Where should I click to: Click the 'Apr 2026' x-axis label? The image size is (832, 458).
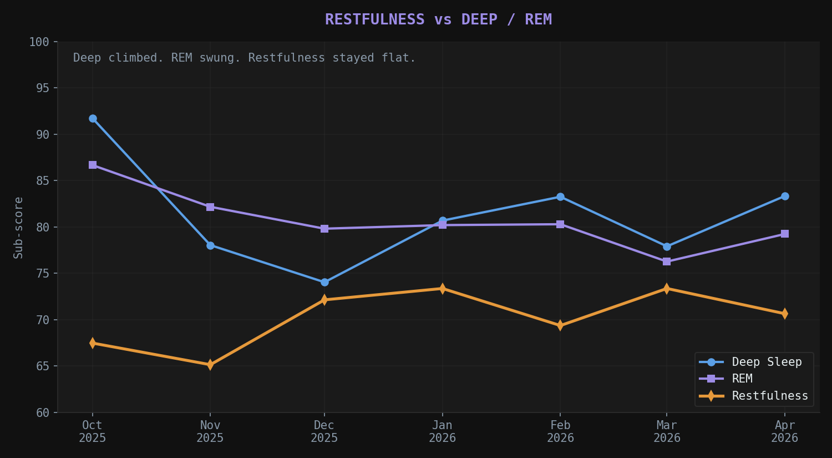[x=785, y=431]
